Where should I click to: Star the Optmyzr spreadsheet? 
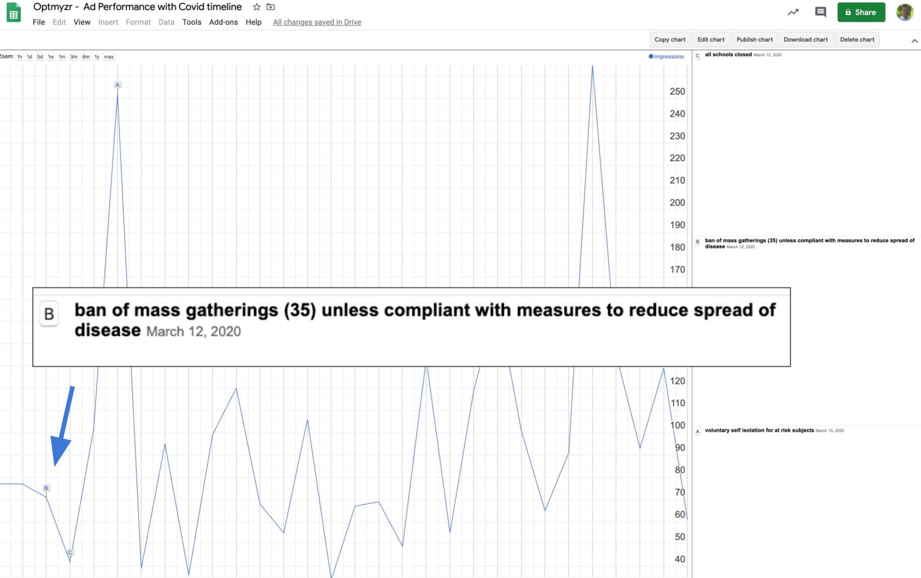click(x=257, y=7)
